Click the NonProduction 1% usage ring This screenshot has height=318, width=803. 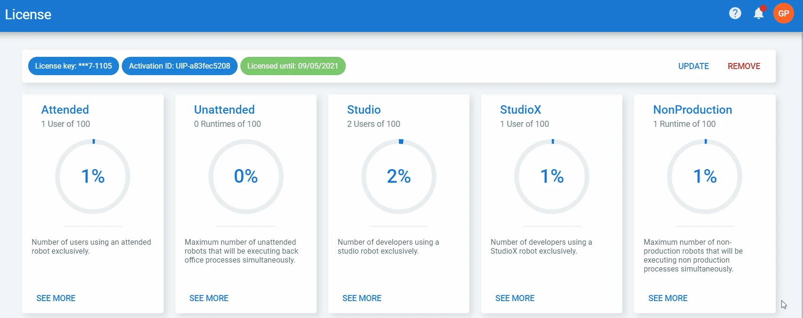pos(705,177)
